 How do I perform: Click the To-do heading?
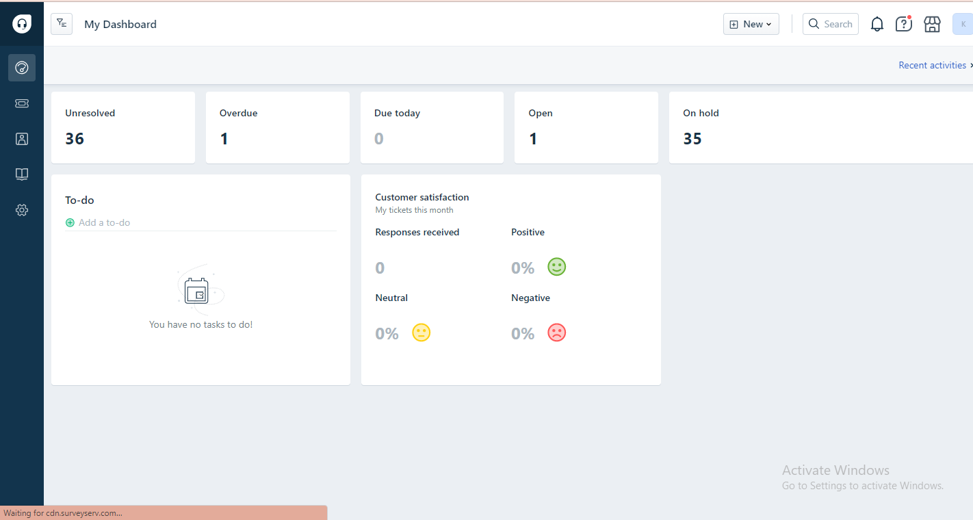[79, 200]
